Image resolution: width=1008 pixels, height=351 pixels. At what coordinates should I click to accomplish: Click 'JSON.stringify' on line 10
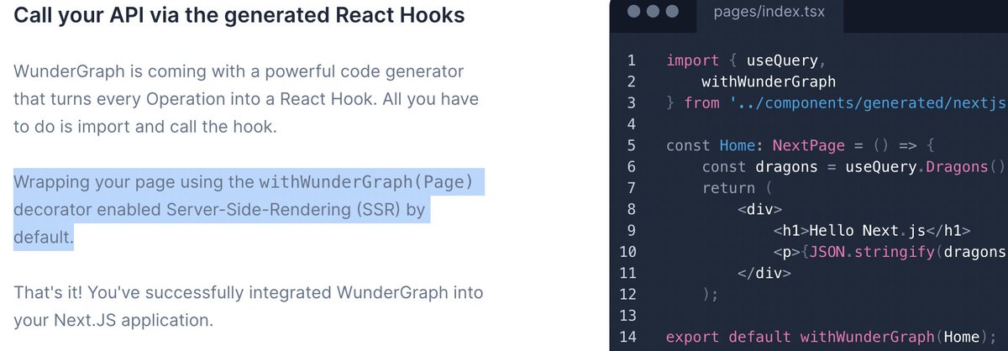click(x=850, y=252)
